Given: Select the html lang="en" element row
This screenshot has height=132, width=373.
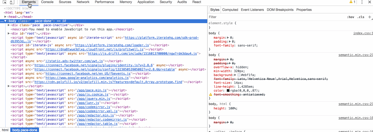Looking at the screenshot, I should click(104, 13).
